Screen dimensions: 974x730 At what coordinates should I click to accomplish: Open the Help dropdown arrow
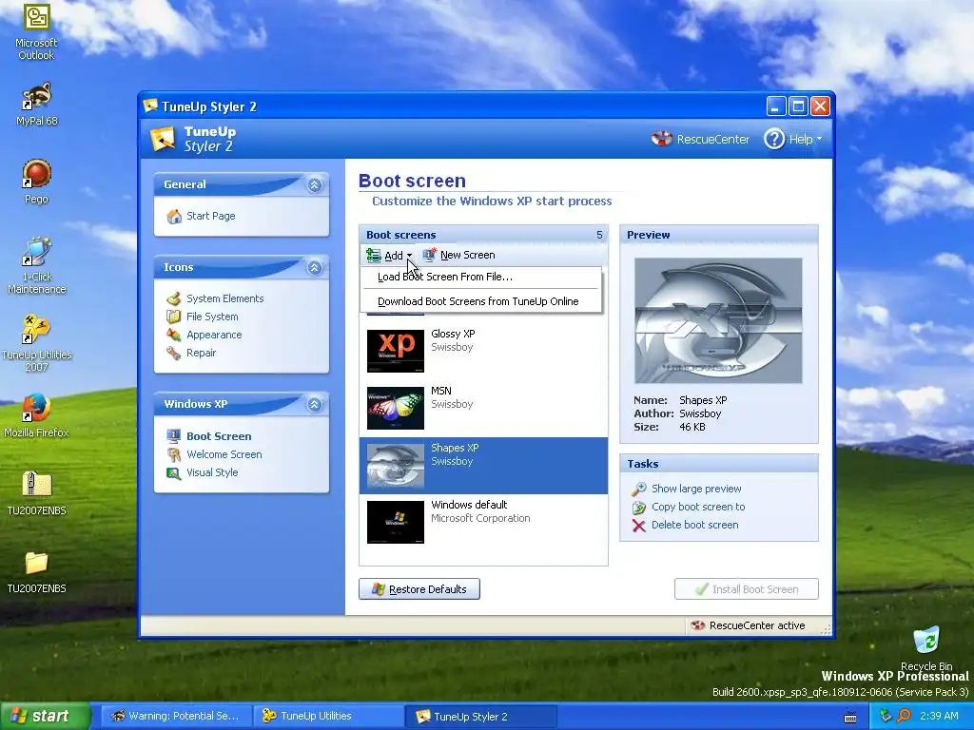[x=819, y=139]
